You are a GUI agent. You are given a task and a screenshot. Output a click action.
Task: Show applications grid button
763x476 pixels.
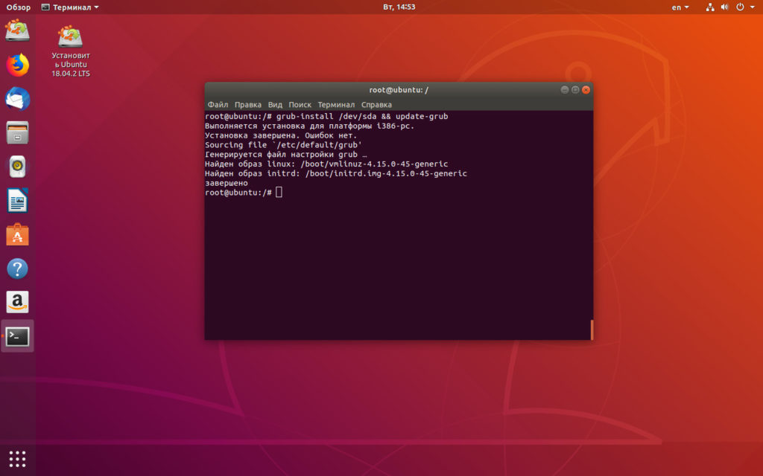coord(18,459)
